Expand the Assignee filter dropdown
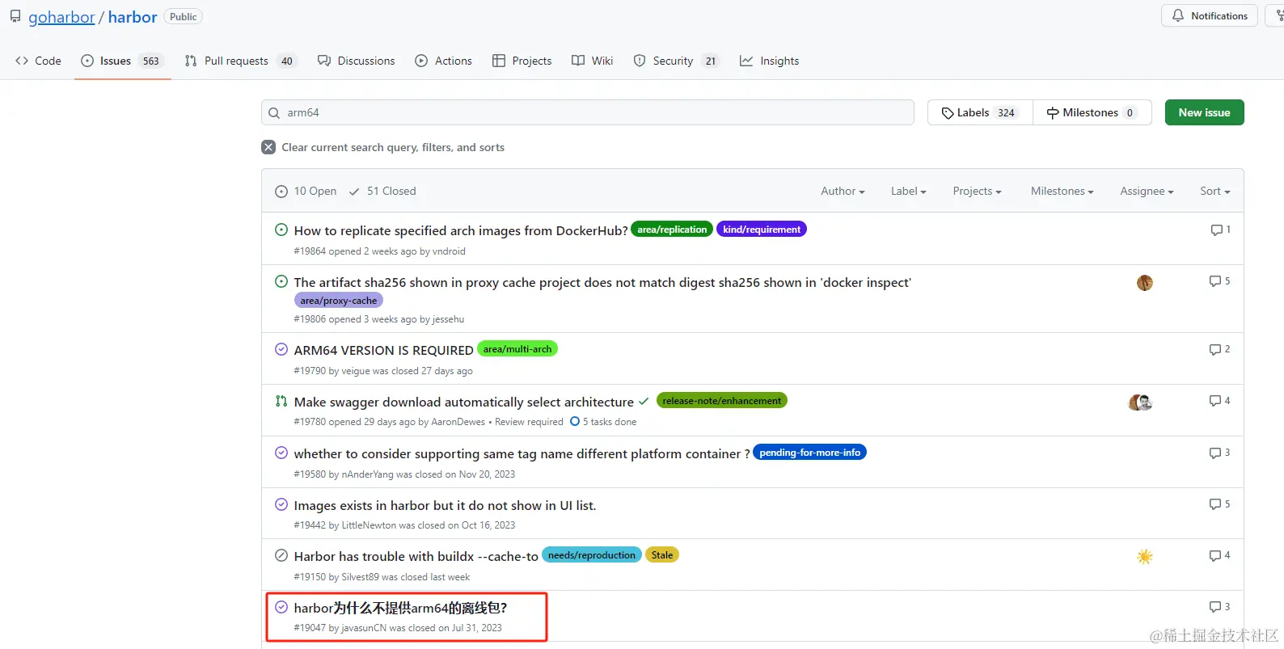Viewport: 1284px width, 649px height. (x=1147, y=192)
